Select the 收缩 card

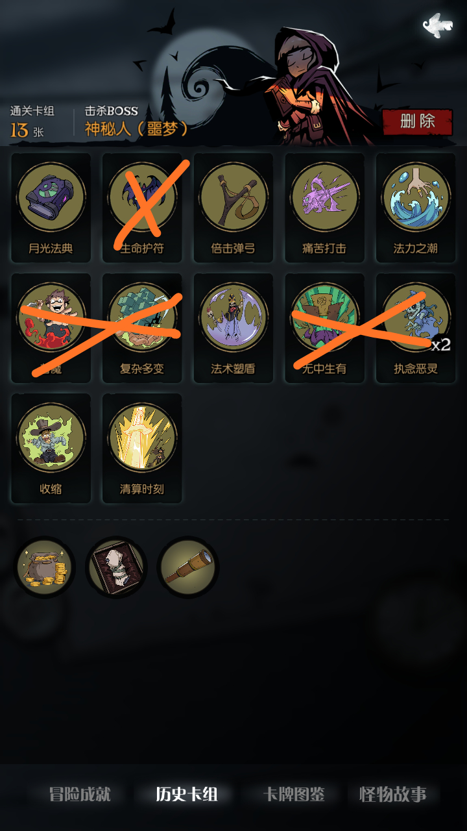[51, 448]
